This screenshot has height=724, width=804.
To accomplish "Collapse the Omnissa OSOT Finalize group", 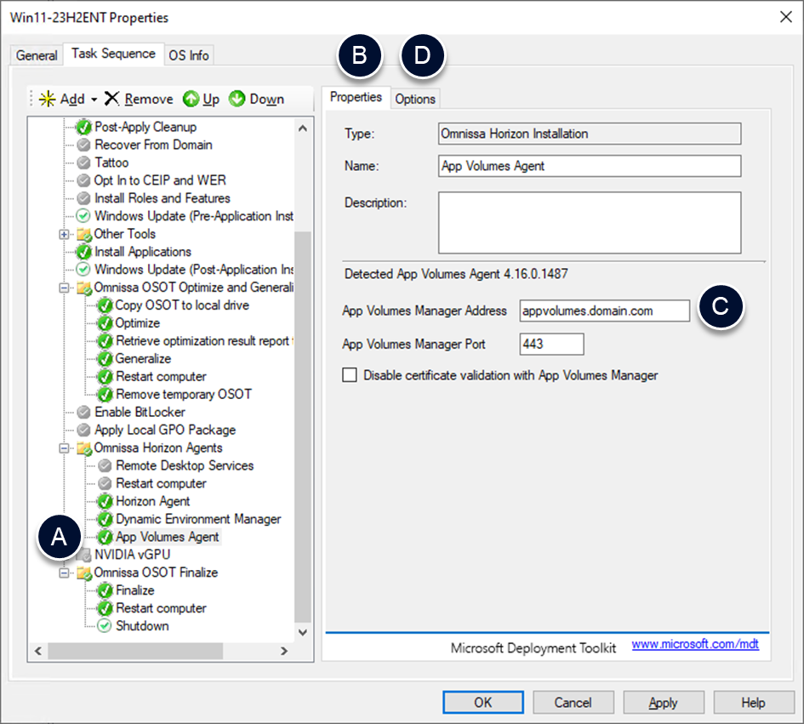I will pyautogui.click(x=64, y=573).
